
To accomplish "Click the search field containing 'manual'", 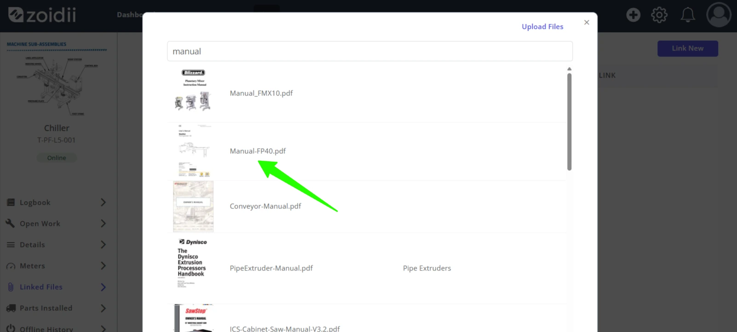I will pos(370,51).
